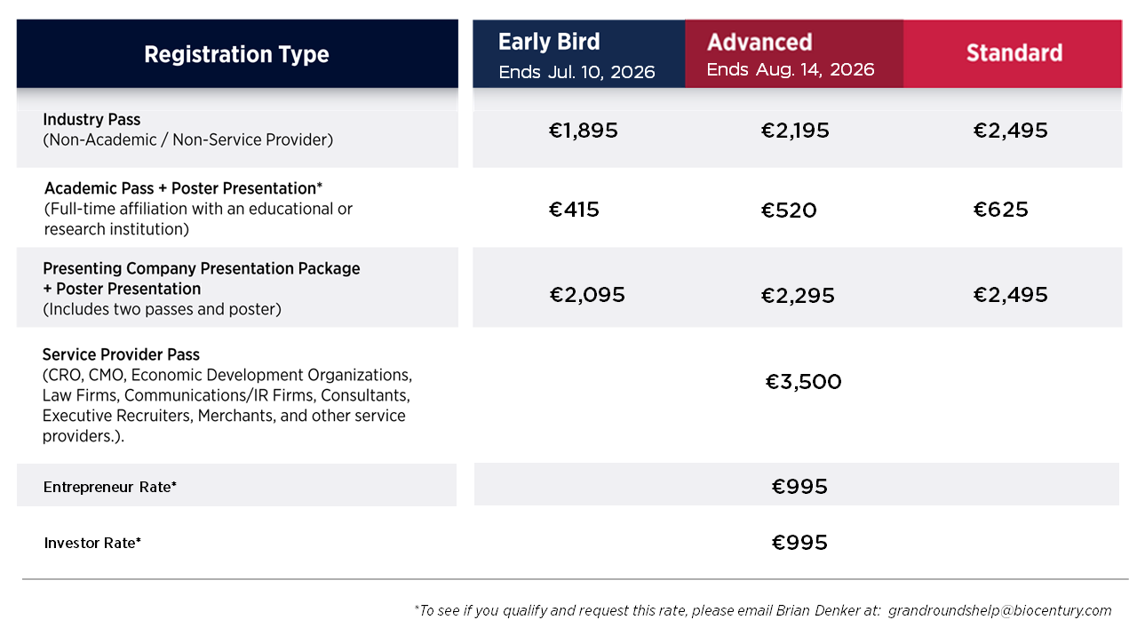Choose the €415 Academic Early Bird price
The height and width of the screenshot is (628, 1137).
[x=574, y=210]
